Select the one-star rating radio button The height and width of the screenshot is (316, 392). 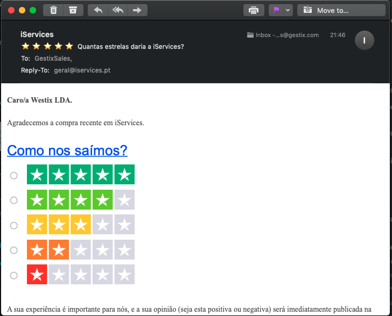tap(14, 275)
